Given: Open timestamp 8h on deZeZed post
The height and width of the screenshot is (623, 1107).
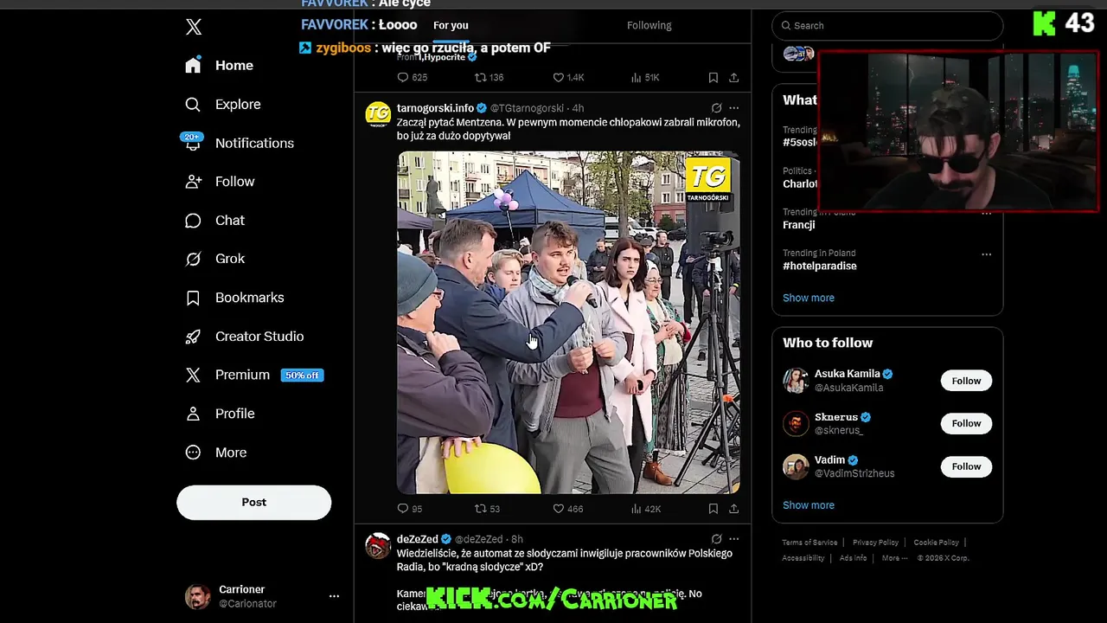Looking at the screenshot, I should click(x=516, y=539).
